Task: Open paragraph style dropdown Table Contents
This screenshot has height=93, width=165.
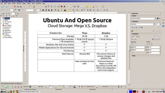Action: (x=14, y=10)
